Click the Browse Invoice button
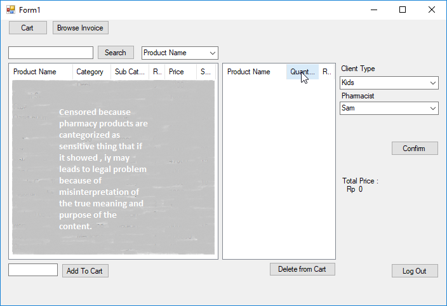The width and height of the screenshot is (447, 306). click(81, 28)
